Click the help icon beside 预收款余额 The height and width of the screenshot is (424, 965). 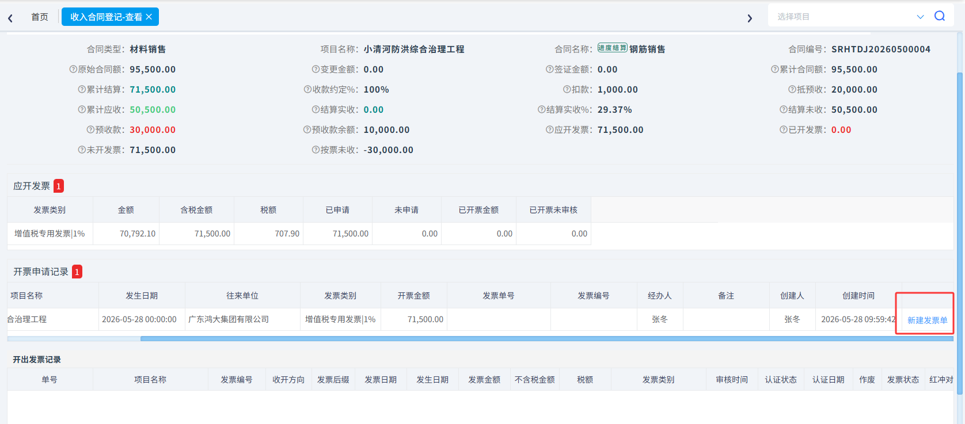pyautogui.click(x=307, y=129)
